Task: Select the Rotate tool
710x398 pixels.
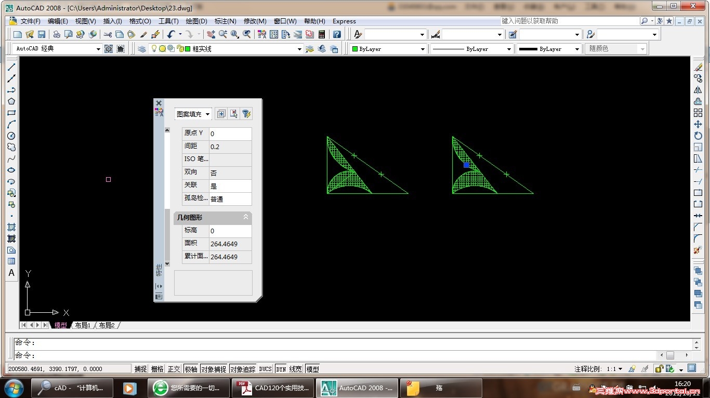Action: (698, 136)
